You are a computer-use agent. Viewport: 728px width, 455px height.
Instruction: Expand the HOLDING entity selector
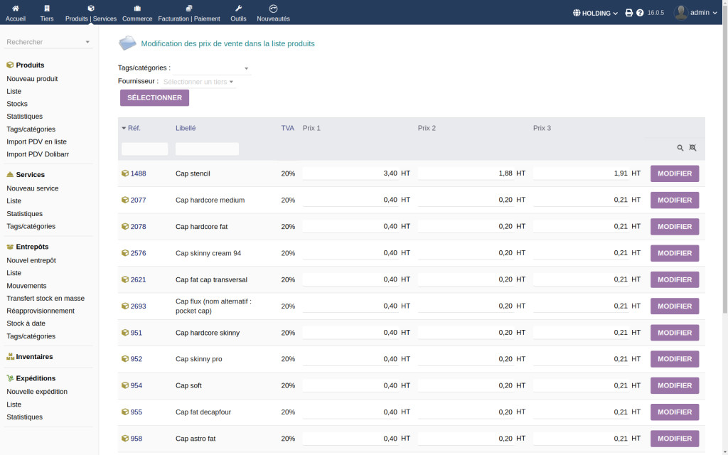click(595, 13)
